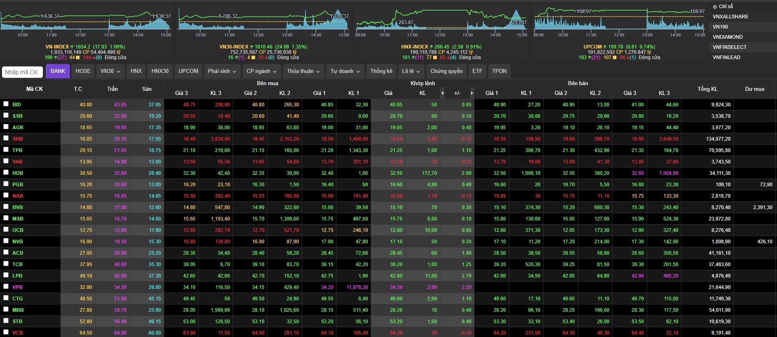Click the SHB ticker symbol
This screenshot has height=337, width=777.
pyautogui.click(x=18, y=139)
